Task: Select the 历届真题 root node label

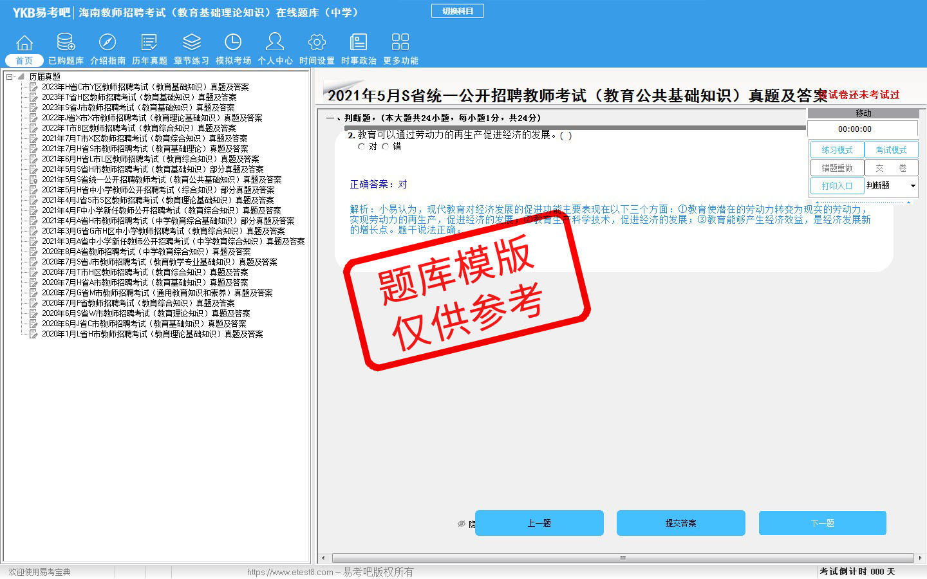Action: click(44, 77)
